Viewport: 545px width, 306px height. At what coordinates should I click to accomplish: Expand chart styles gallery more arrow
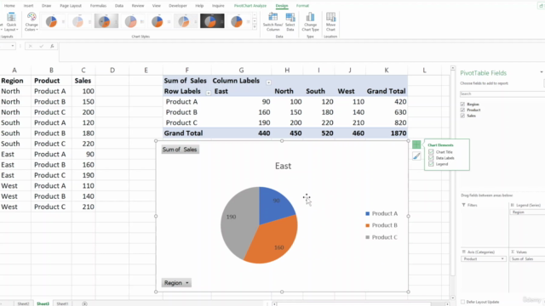(255, 27)
